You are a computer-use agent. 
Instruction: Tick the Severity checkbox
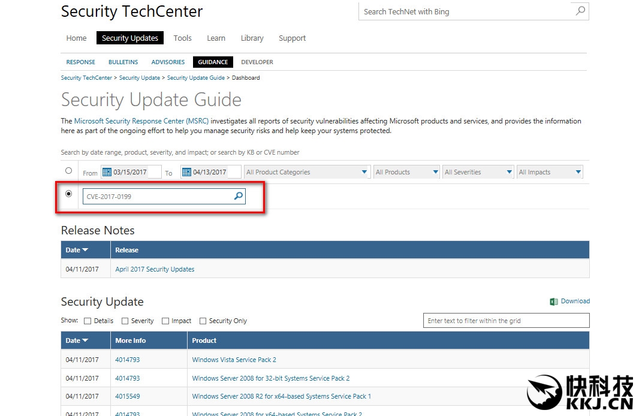tap(125, 321)
